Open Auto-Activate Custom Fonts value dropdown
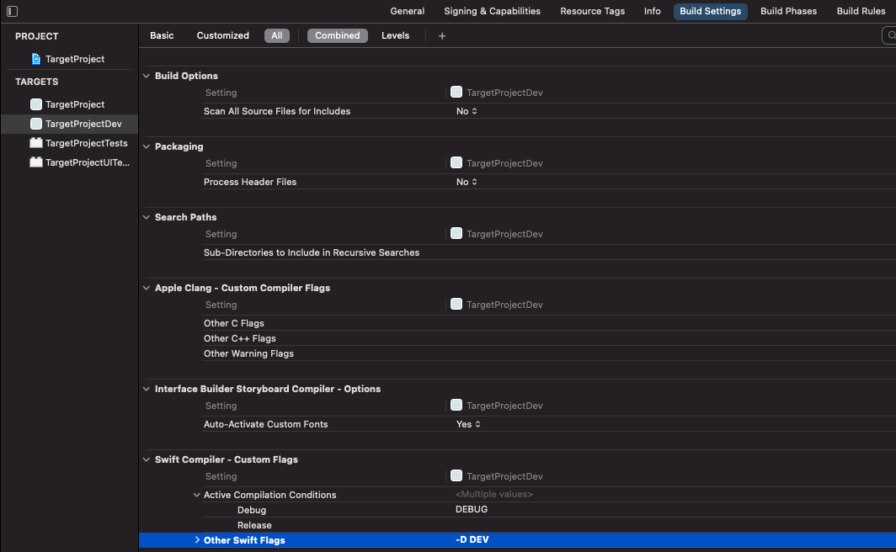This screenshot has height=552, width=896. [x=468, y=424]
